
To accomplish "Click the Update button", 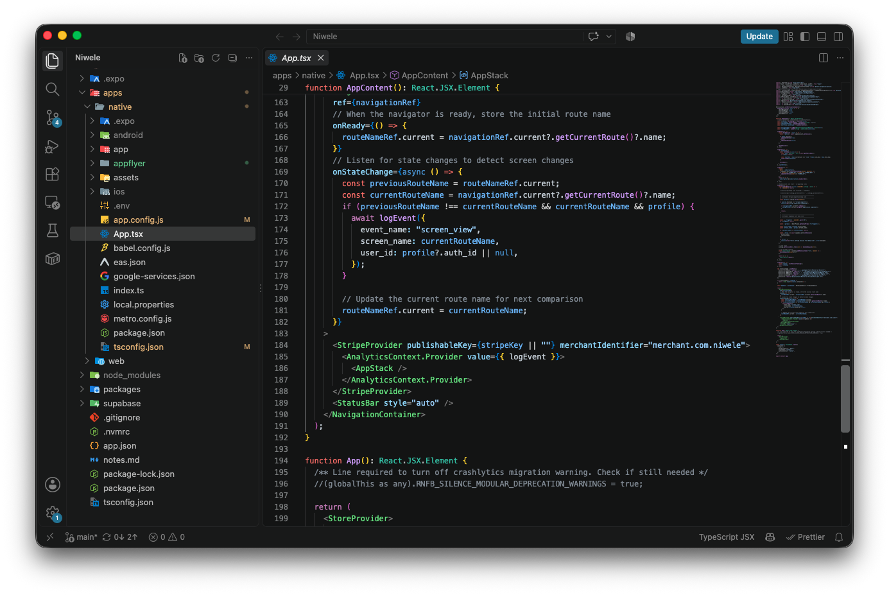I will 759,37.
